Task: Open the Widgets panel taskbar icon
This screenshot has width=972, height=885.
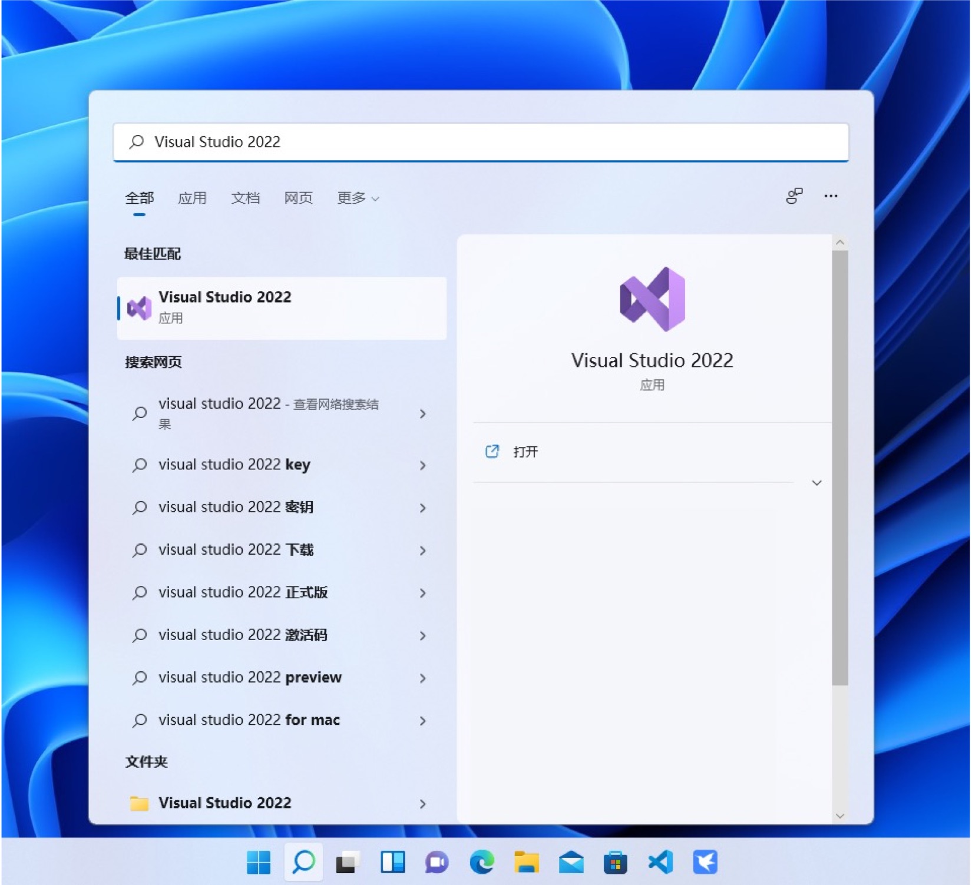Action: pyautogui.click(x=393, y=862)
